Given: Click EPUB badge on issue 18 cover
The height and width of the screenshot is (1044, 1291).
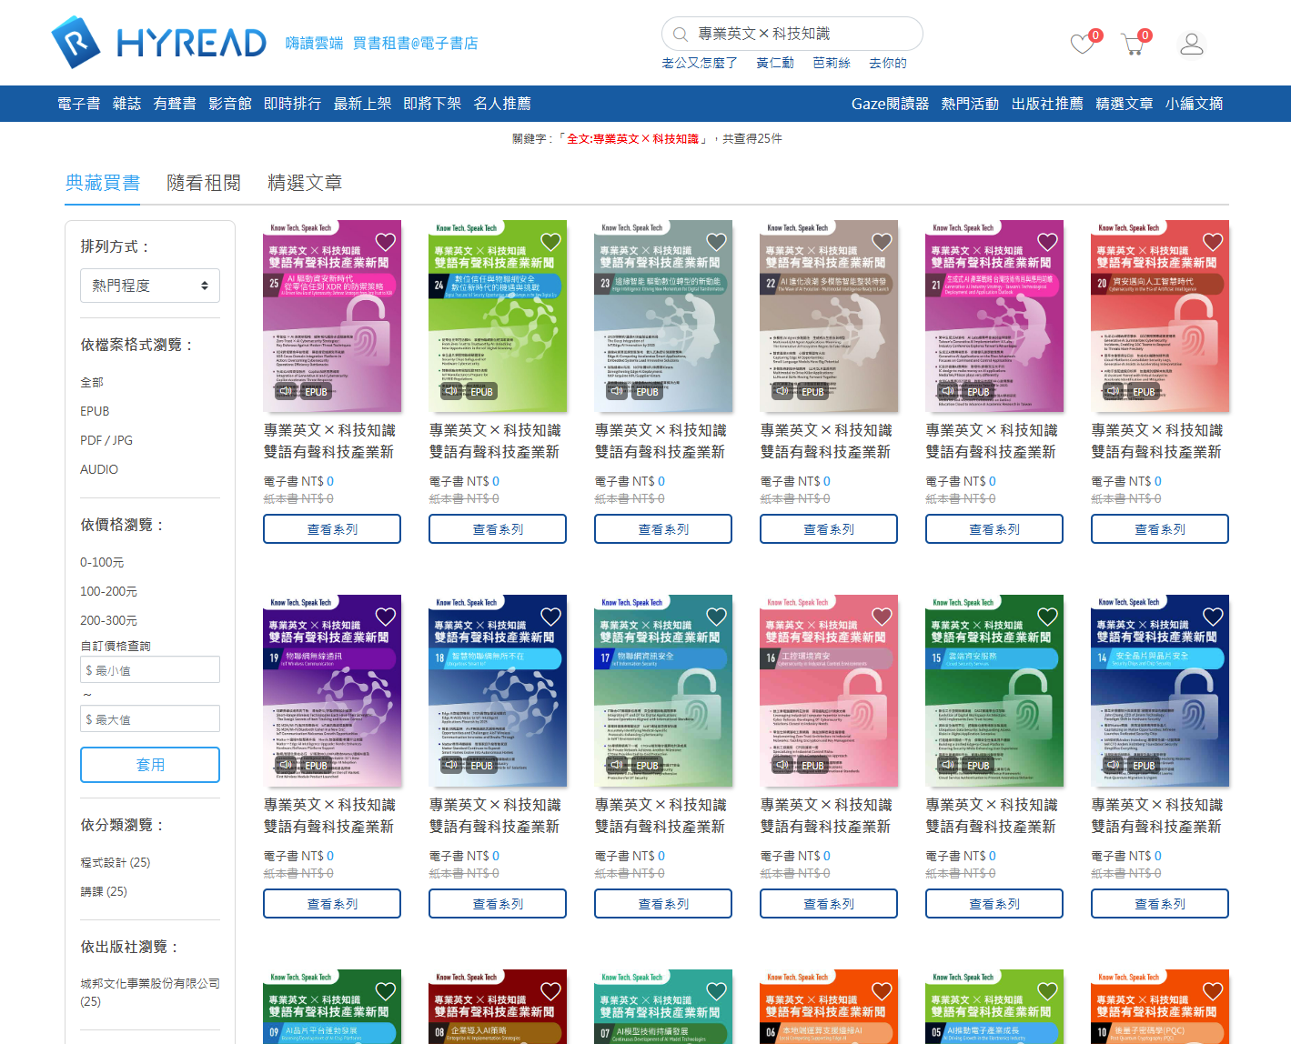Looking at the screenshot, I should coord(481,767).
